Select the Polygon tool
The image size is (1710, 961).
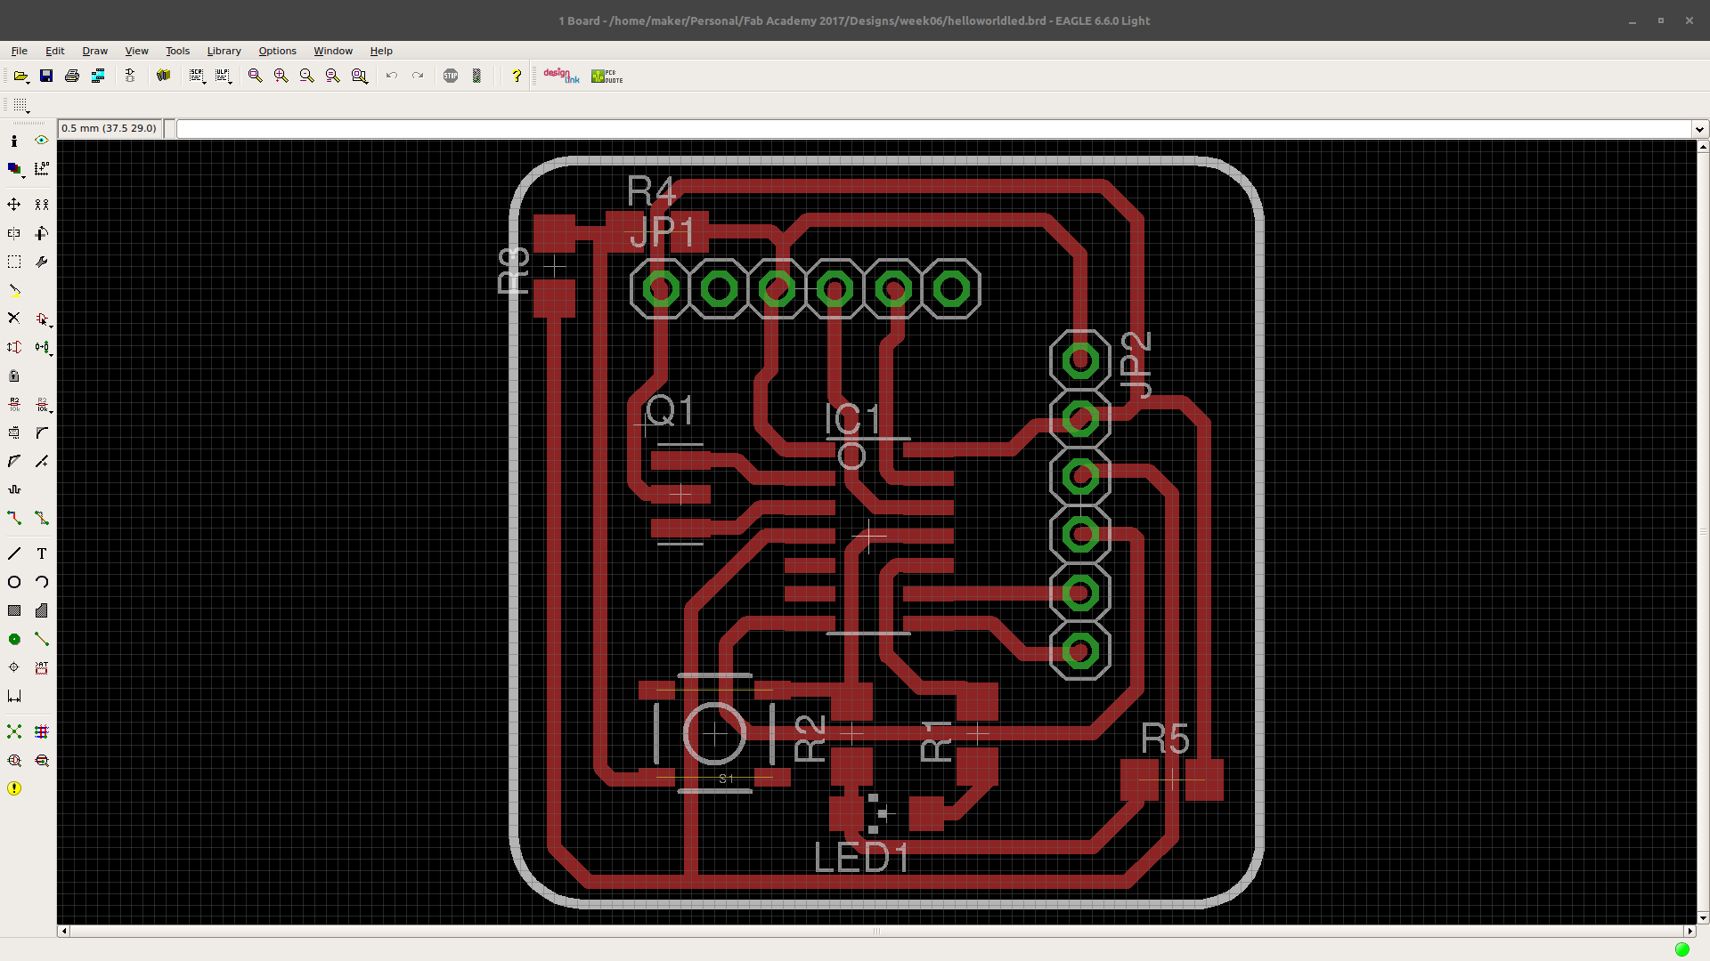41,610
